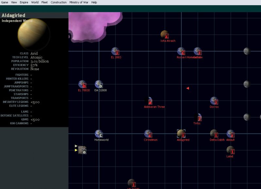Image resolution: width=261 pixels, height=189 pixels.
Task: Select the Tirlos planet
Action: [x=198, y=117]
